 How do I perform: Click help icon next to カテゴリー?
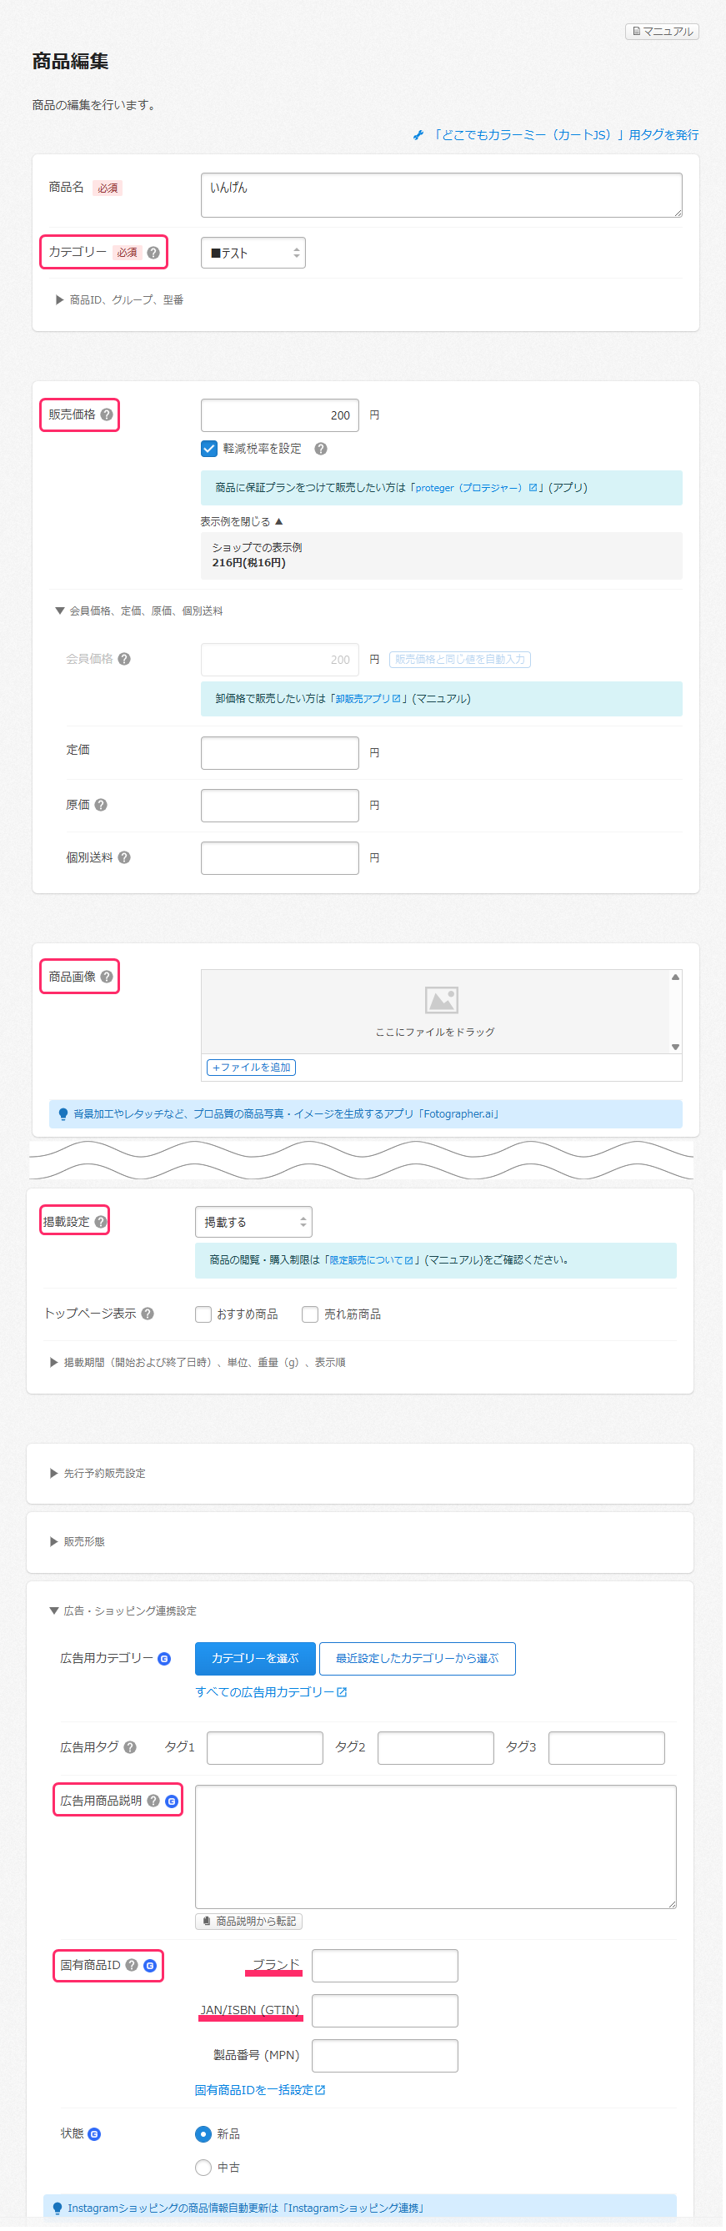pyautogui.click(x=153, y=253)
